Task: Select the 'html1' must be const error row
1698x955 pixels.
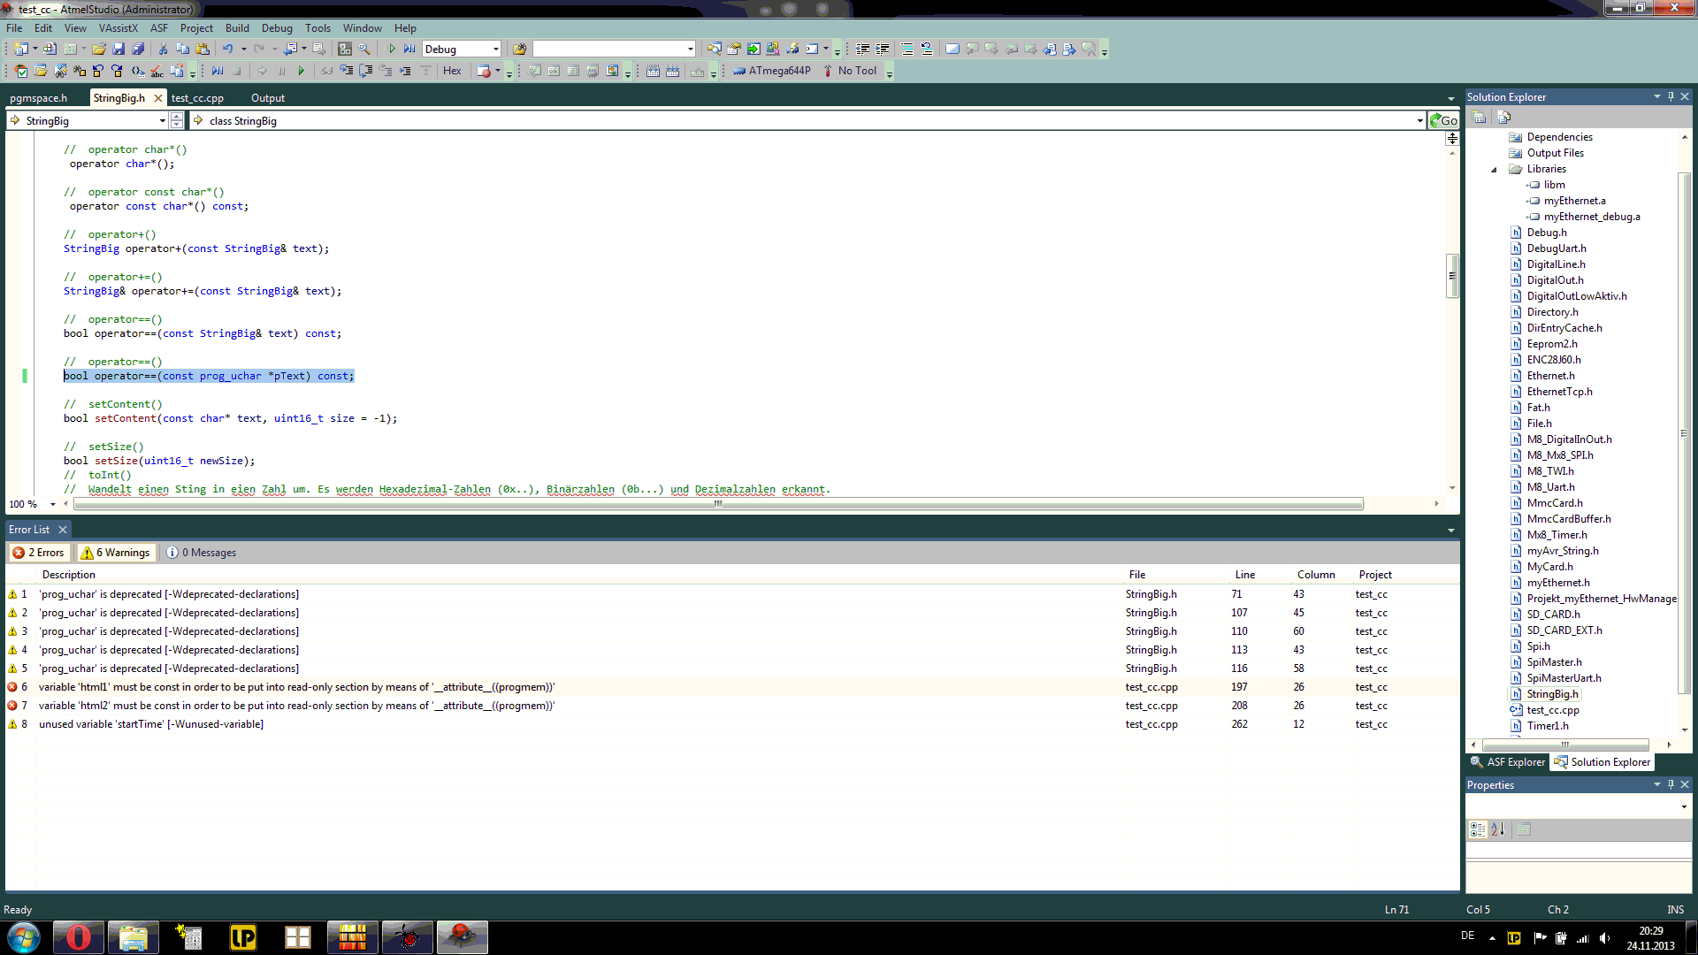Action: click(731, 687)
